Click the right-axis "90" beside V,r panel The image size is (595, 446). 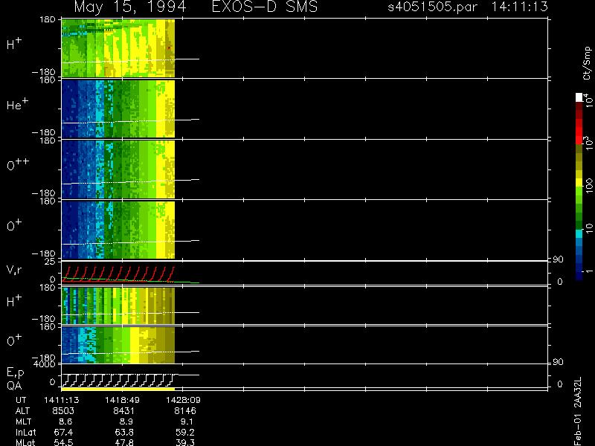[557, 259]
